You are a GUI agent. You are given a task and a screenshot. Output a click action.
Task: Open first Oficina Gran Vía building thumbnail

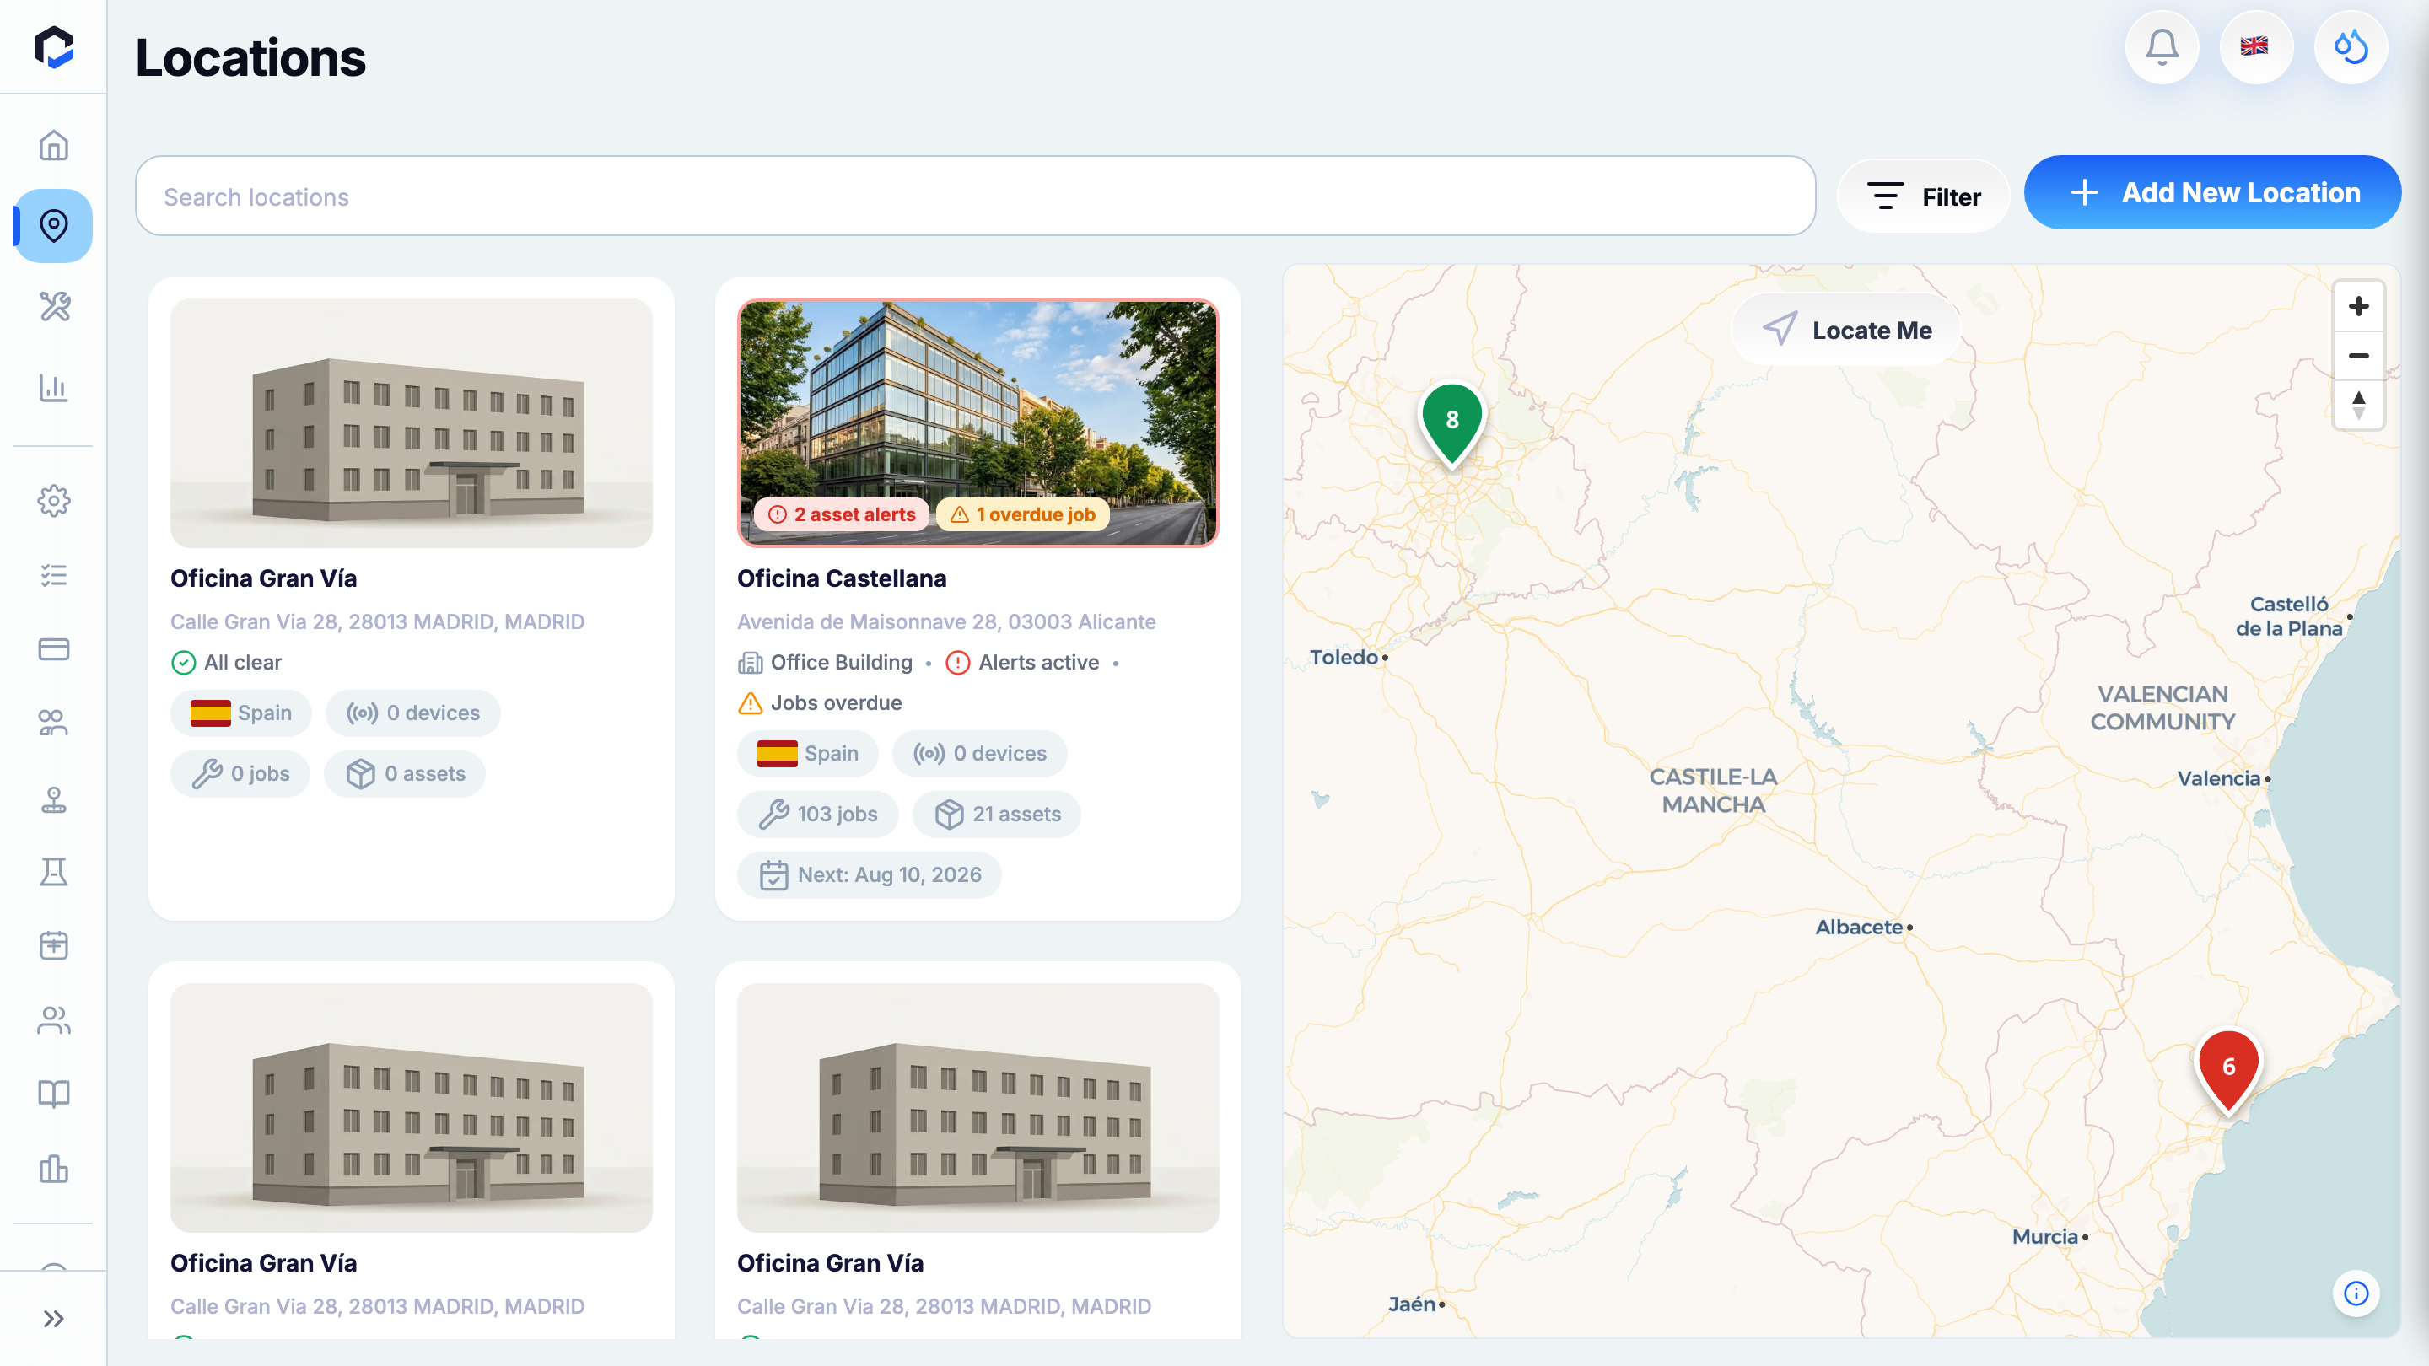tap(411, 423)
